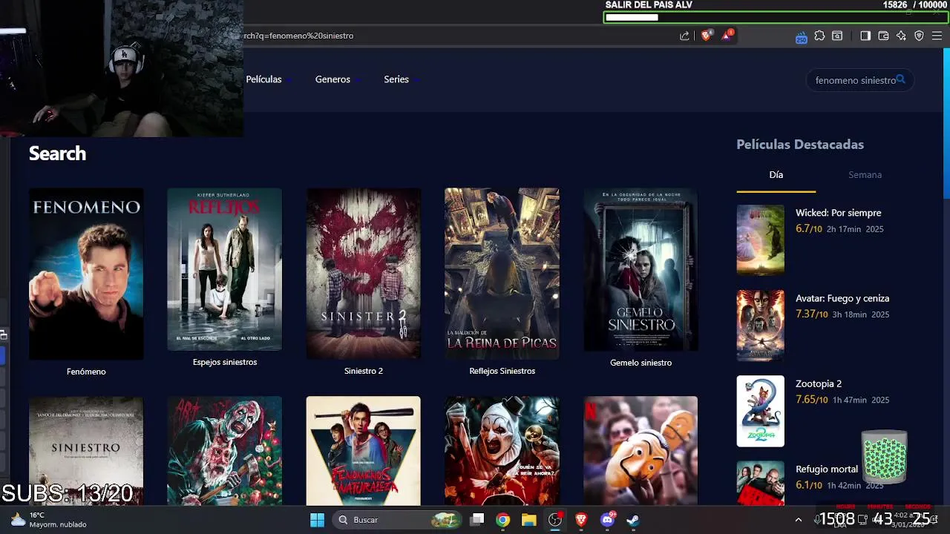The height and width of the screenshot is (534, 950).
Task: Open the browser hamburger menu
Action: (937, 36)
